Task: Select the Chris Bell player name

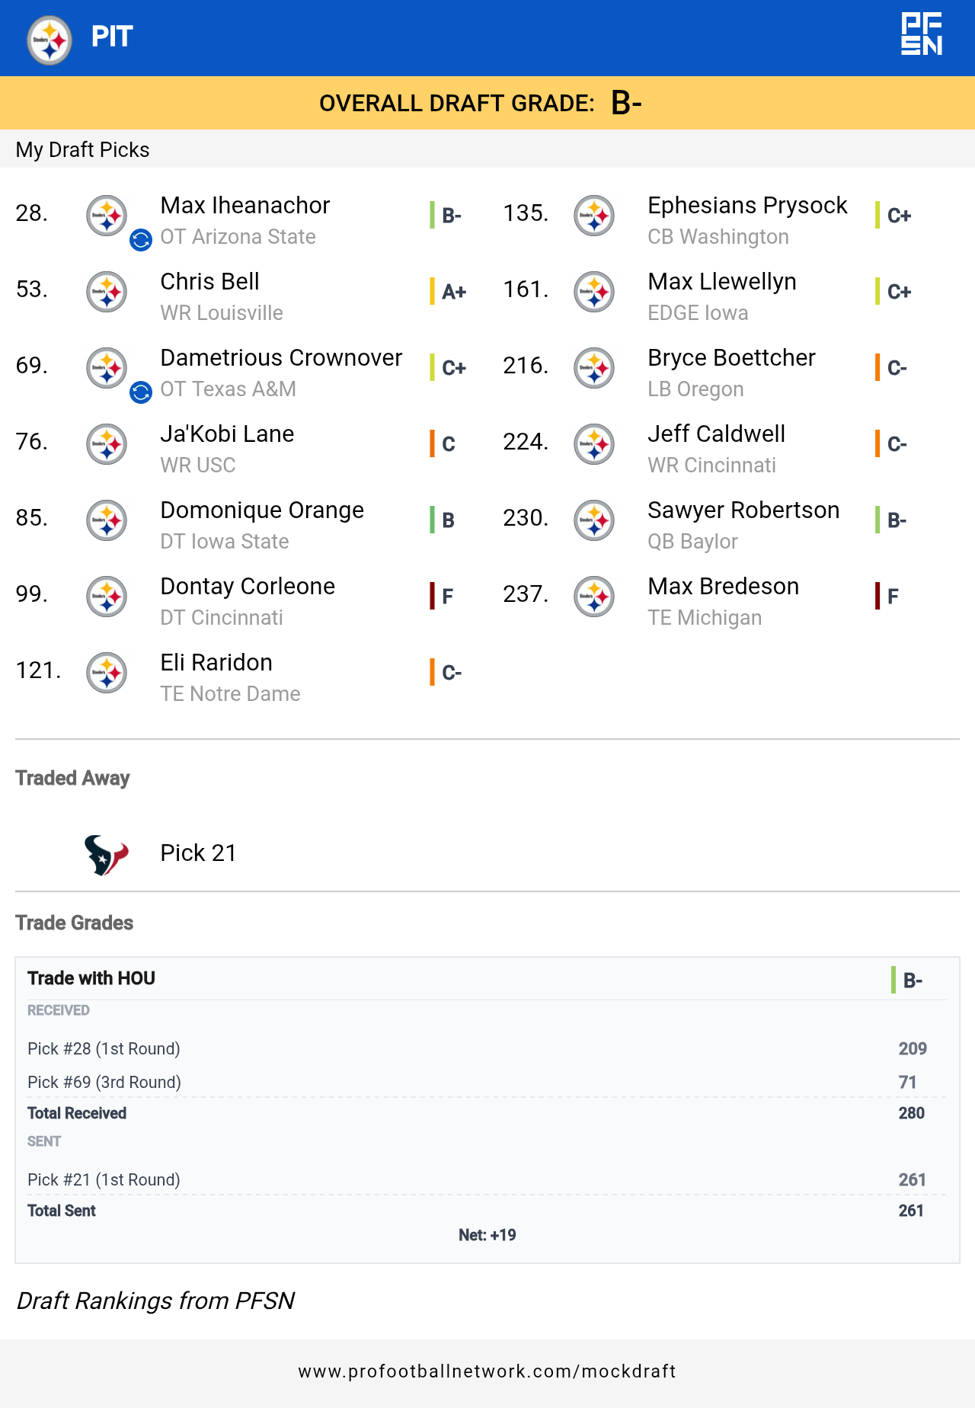Action: [209, 282]
